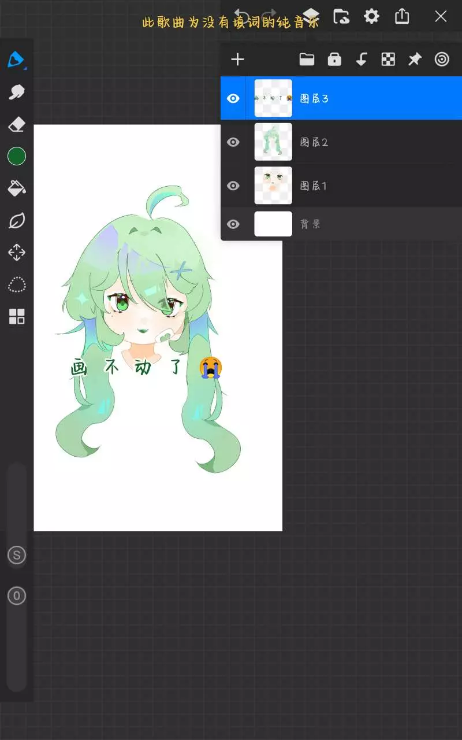Add a new layer with plus button
462x740 pixels.
(x=237, y=60)
